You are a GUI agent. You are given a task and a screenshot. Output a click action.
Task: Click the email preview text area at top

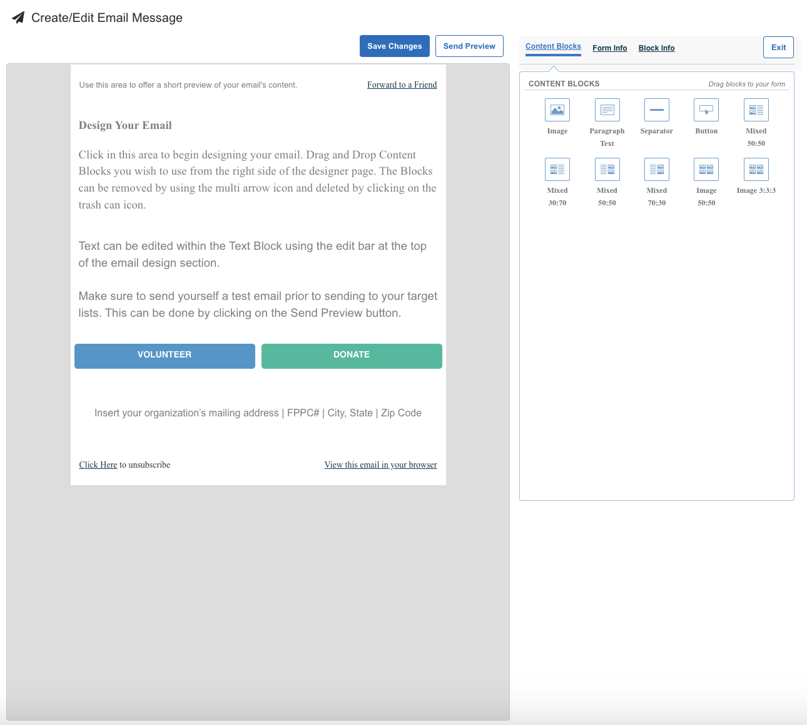[x=188, y=85]
